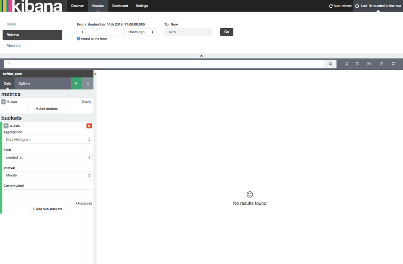This screenshot has width=403, height=264.
Task: Select the Absolute time mode
Action: click(13, 45)
